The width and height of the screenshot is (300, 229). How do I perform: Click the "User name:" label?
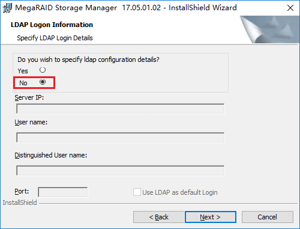tap(31, 122)
